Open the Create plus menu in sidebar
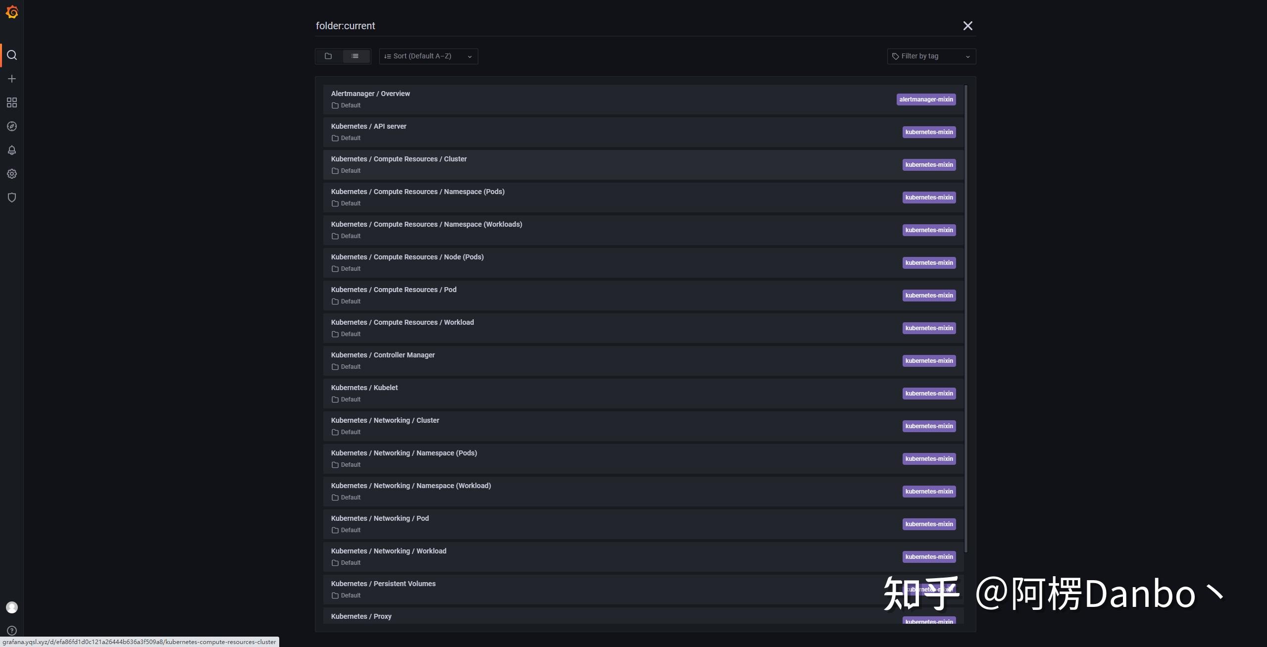This screenshot has height=647, width=1267. (12, 79)
